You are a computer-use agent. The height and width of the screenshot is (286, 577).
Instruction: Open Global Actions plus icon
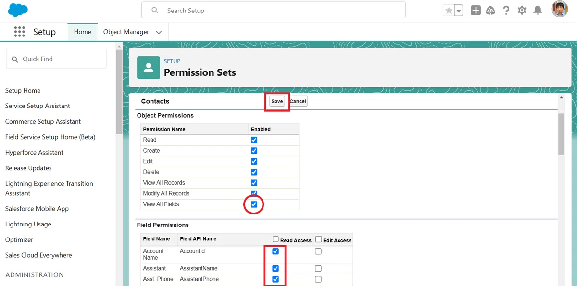pyautogui.click(x=476, y=11)
